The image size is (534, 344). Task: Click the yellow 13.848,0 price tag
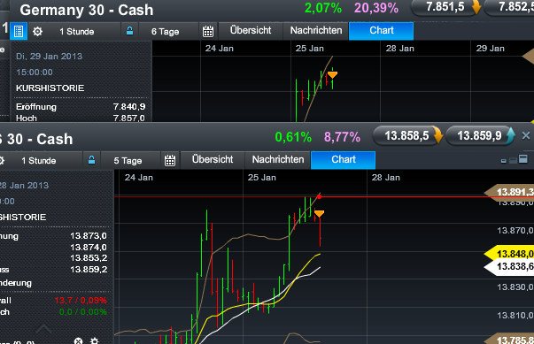click(x=510, y=254)
